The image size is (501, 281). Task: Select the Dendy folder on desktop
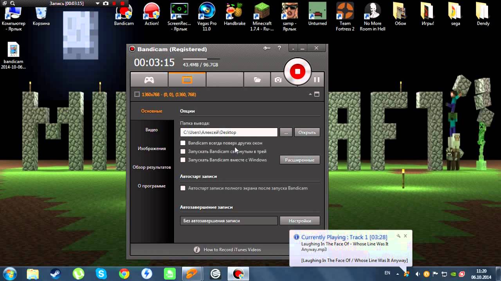(x=483, y=15)
